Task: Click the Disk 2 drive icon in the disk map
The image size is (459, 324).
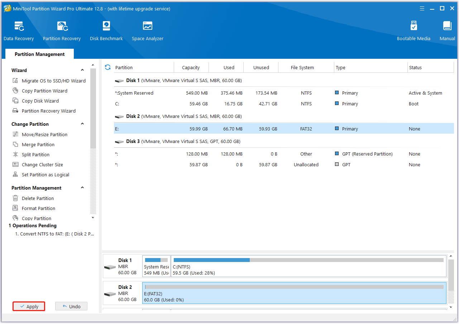Action: coord(110,294)
